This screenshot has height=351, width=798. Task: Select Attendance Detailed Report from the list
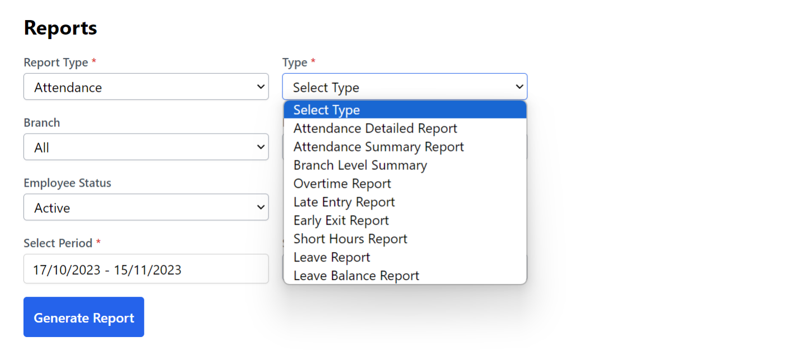(375, 128)
